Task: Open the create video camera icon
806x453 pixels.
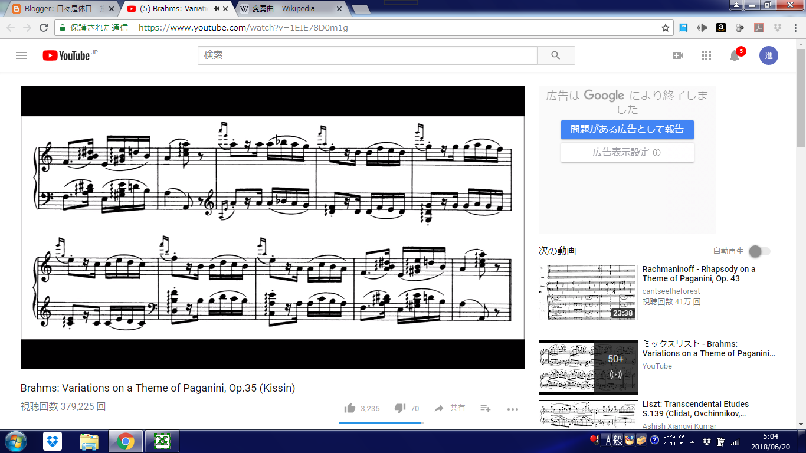Action: coord(678,55)
